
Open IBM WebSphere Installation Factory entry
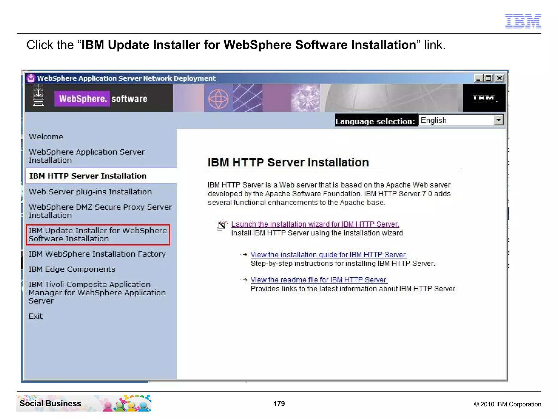coord(97,254)
